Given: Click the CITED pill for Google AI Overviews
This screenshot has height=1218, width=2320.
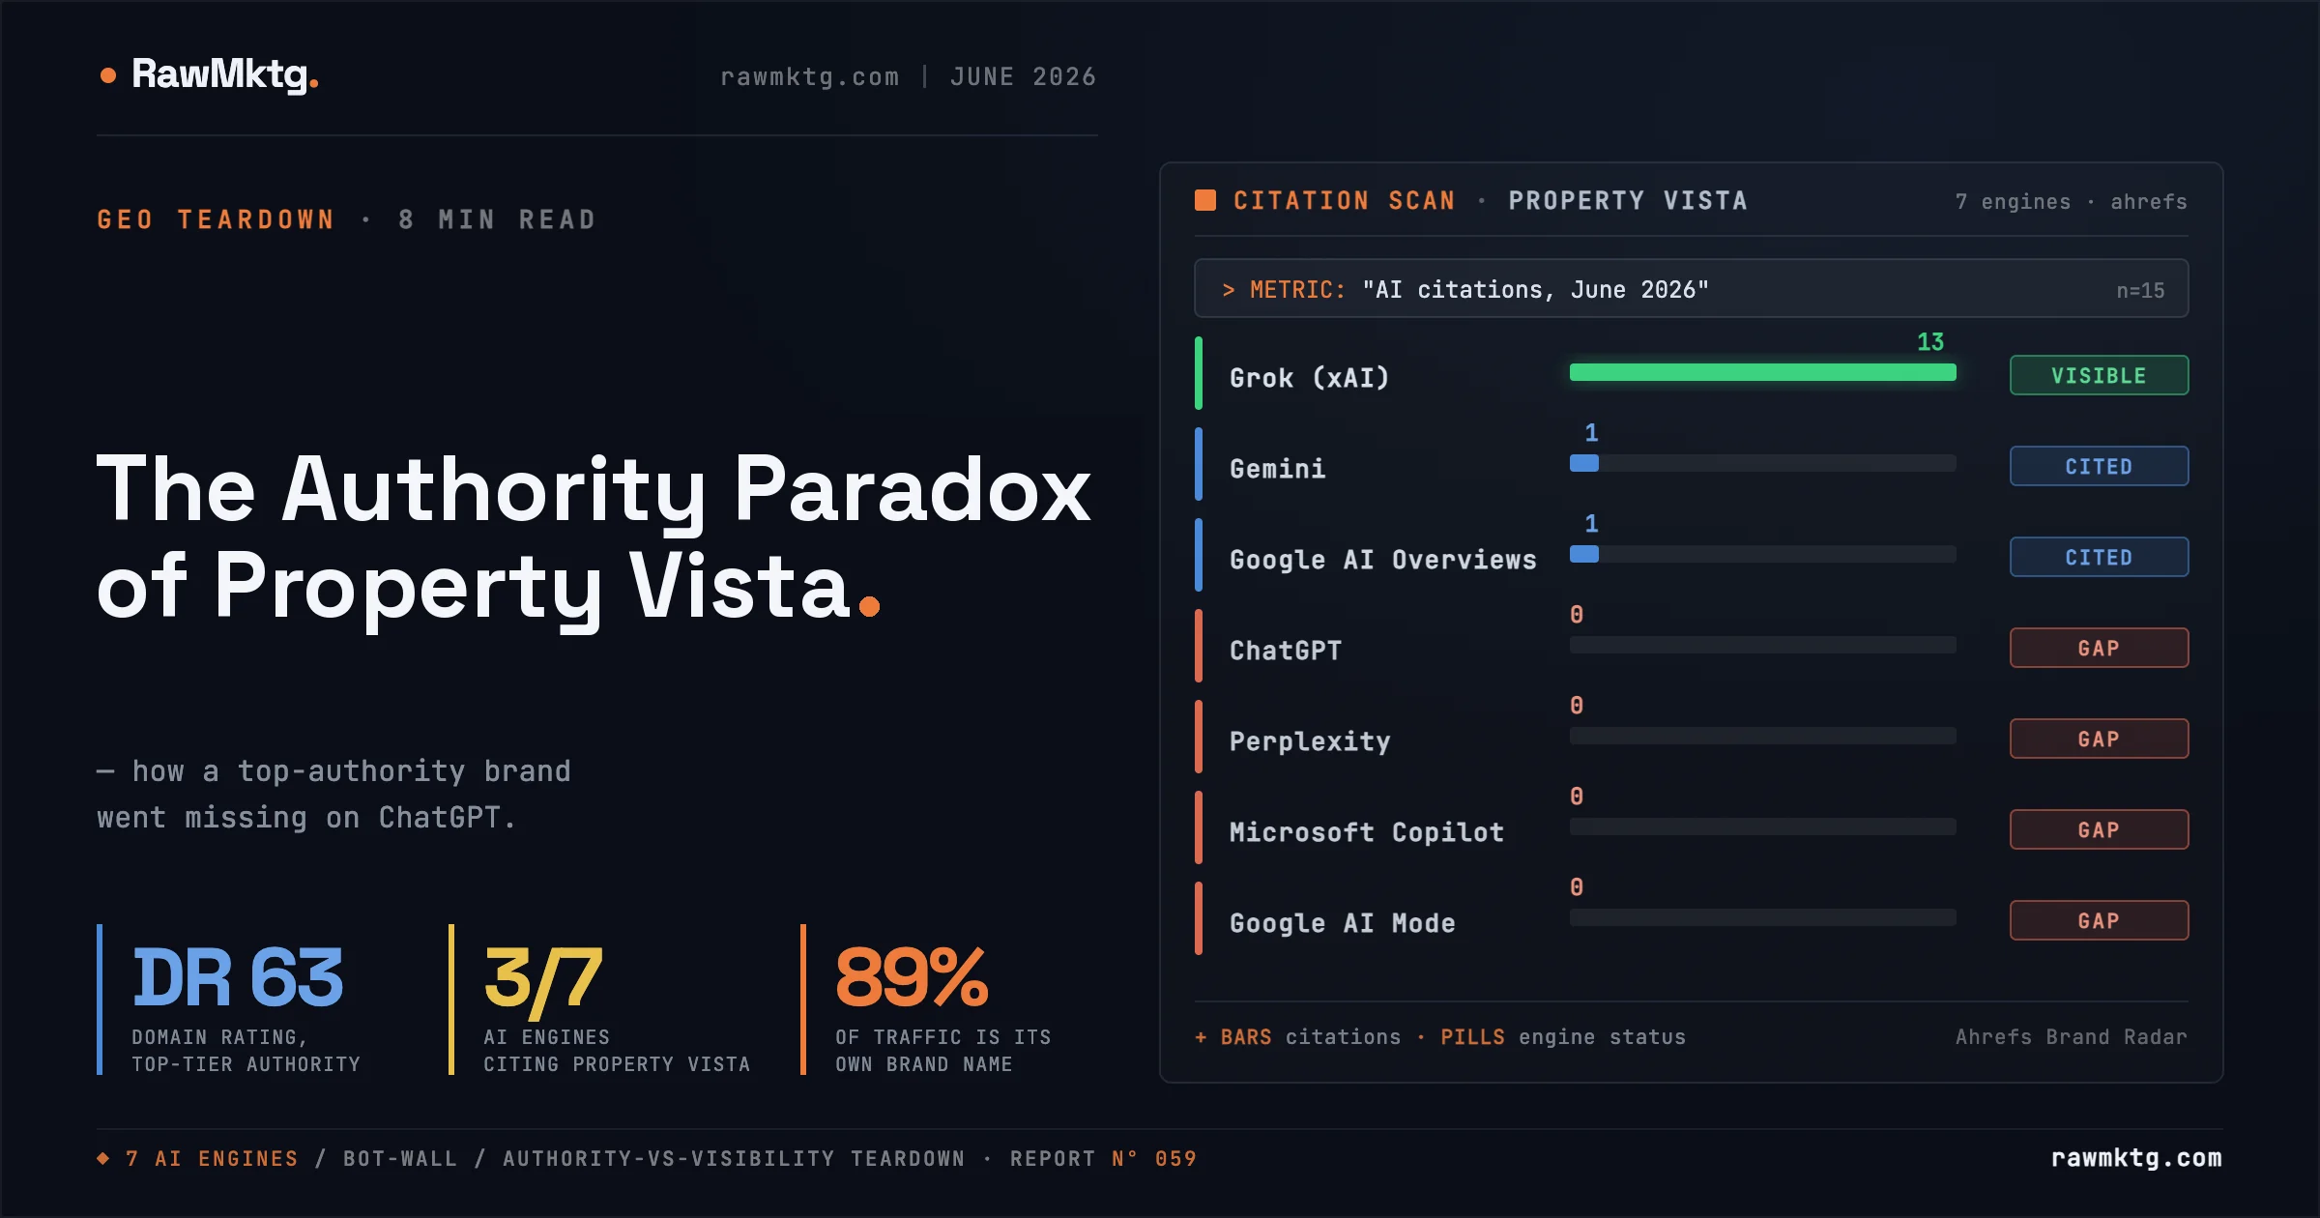Looking at the screenshot, I should 2099,557.
